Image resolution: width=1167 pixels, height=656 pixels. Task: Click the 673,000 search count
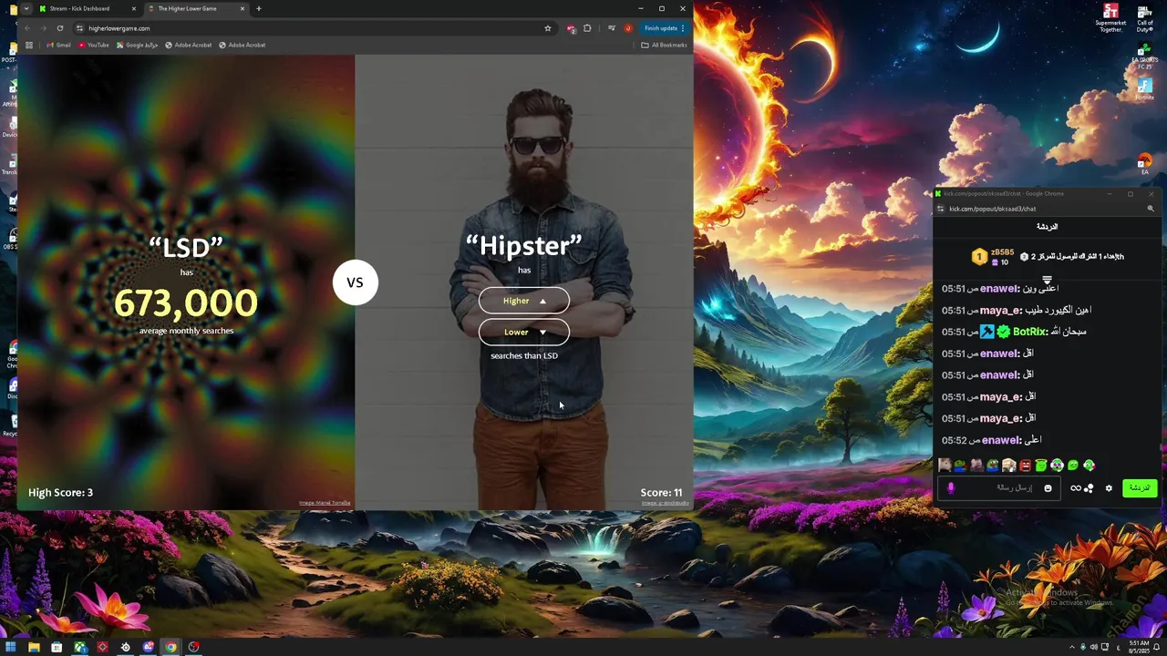click(186, 302)
